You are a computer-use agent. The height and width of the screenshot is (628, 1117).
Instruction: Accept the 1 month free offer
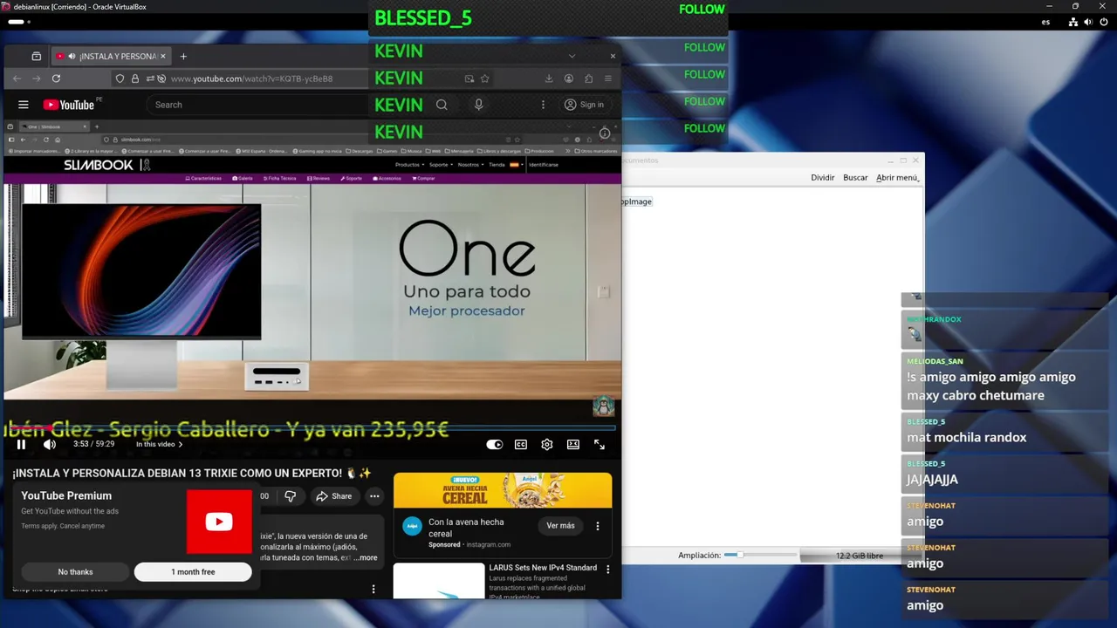(x=193, y=572)
